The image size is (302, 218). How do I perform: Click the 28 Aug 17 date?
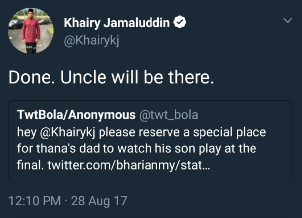coord(99,201)
